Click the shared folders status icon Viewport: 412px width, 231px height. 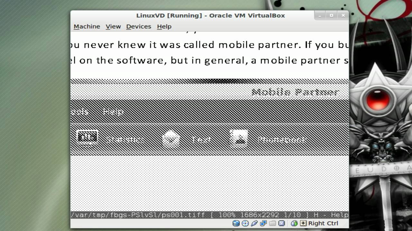pos(272,223)
